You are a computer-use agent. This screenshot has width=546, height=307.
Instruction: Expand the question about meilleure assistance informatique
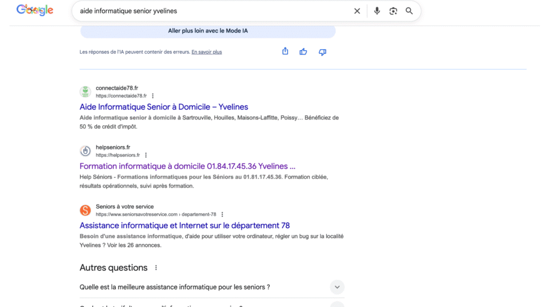pyautogui.click(x=336, y=287)
